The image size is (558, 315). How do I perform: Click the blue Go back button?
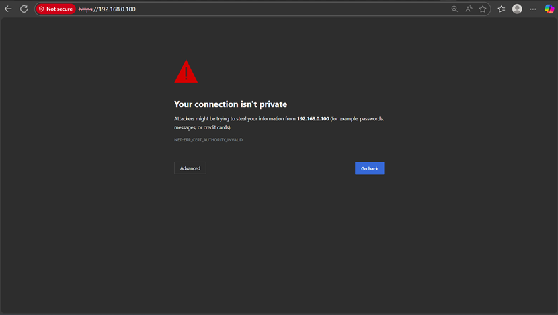tap(369, 168)
